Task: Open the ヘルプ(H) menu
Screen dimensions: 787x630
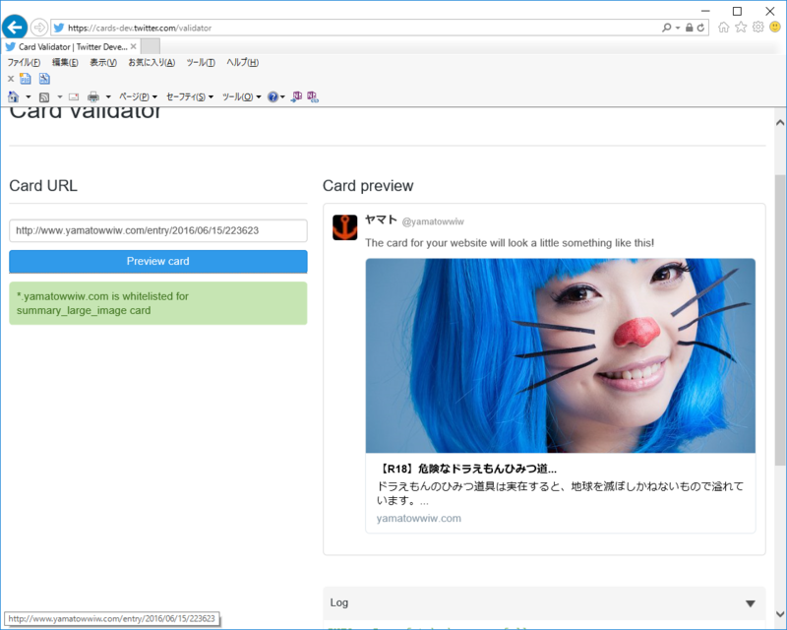Action: [x=242, y=62]
